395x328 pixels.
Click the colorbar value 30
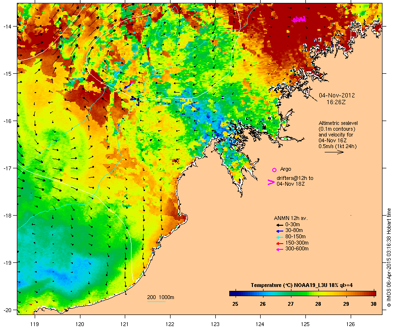374,304
